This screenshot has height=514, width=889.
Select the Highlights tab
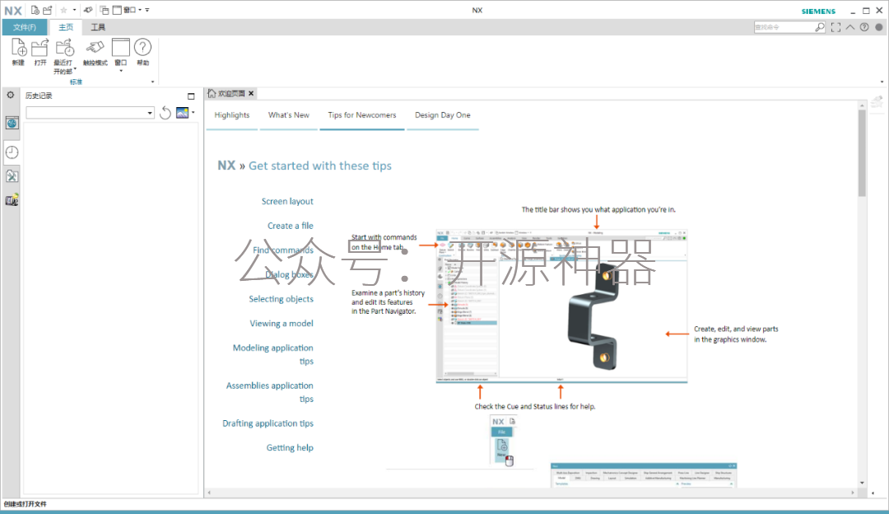[x=232, y=115]
